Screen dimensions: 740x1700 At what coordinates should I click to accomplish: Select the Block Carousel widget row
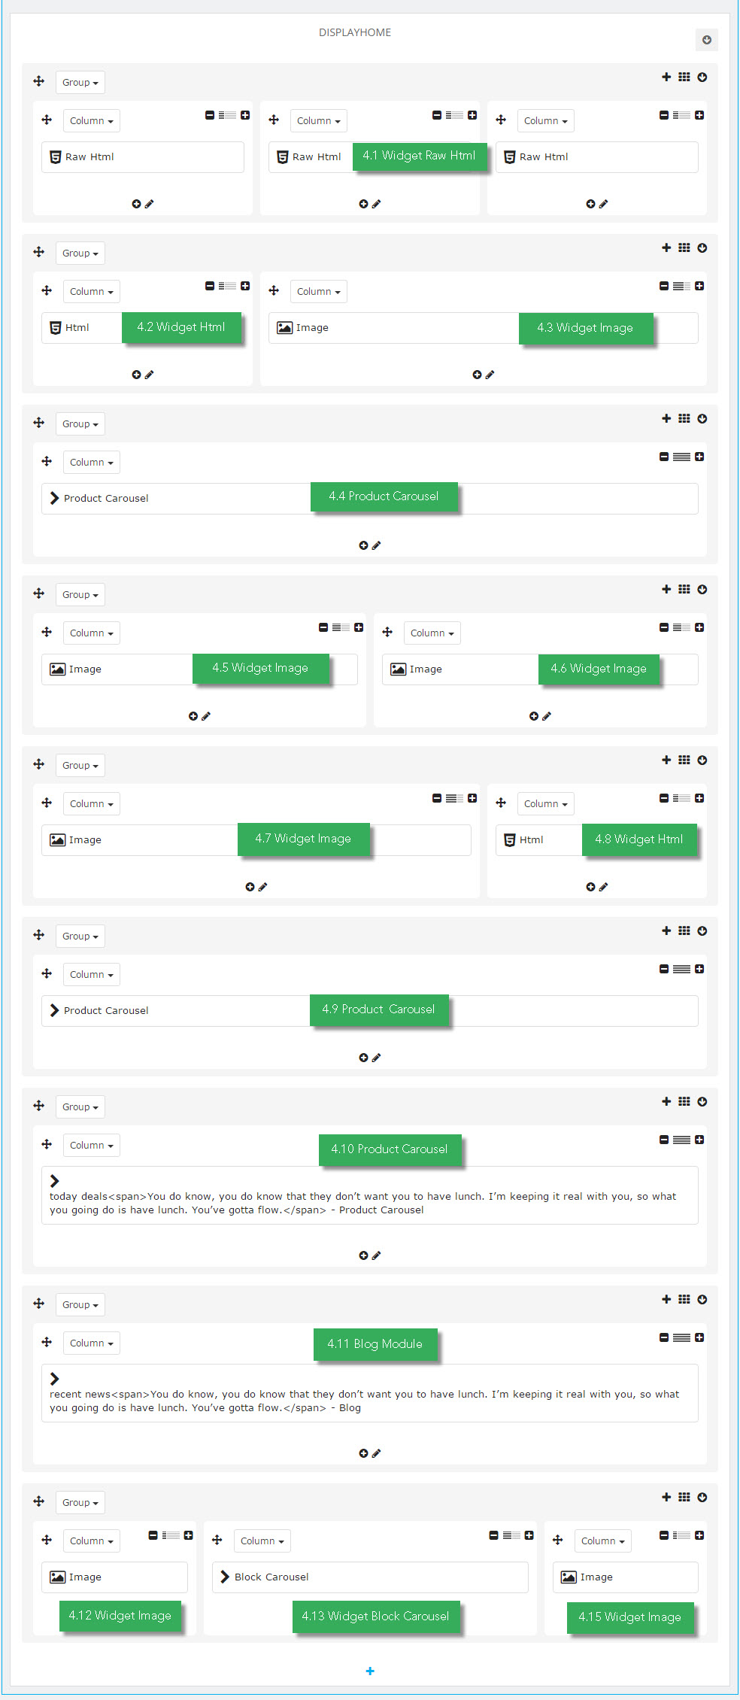pos(370,1577)
